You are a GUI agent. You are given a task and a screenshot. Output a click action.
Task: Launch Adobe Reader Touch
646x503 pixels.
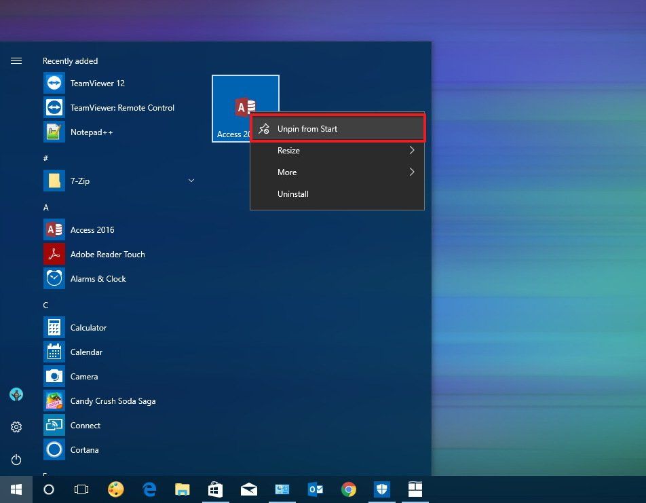pos(107,254)
